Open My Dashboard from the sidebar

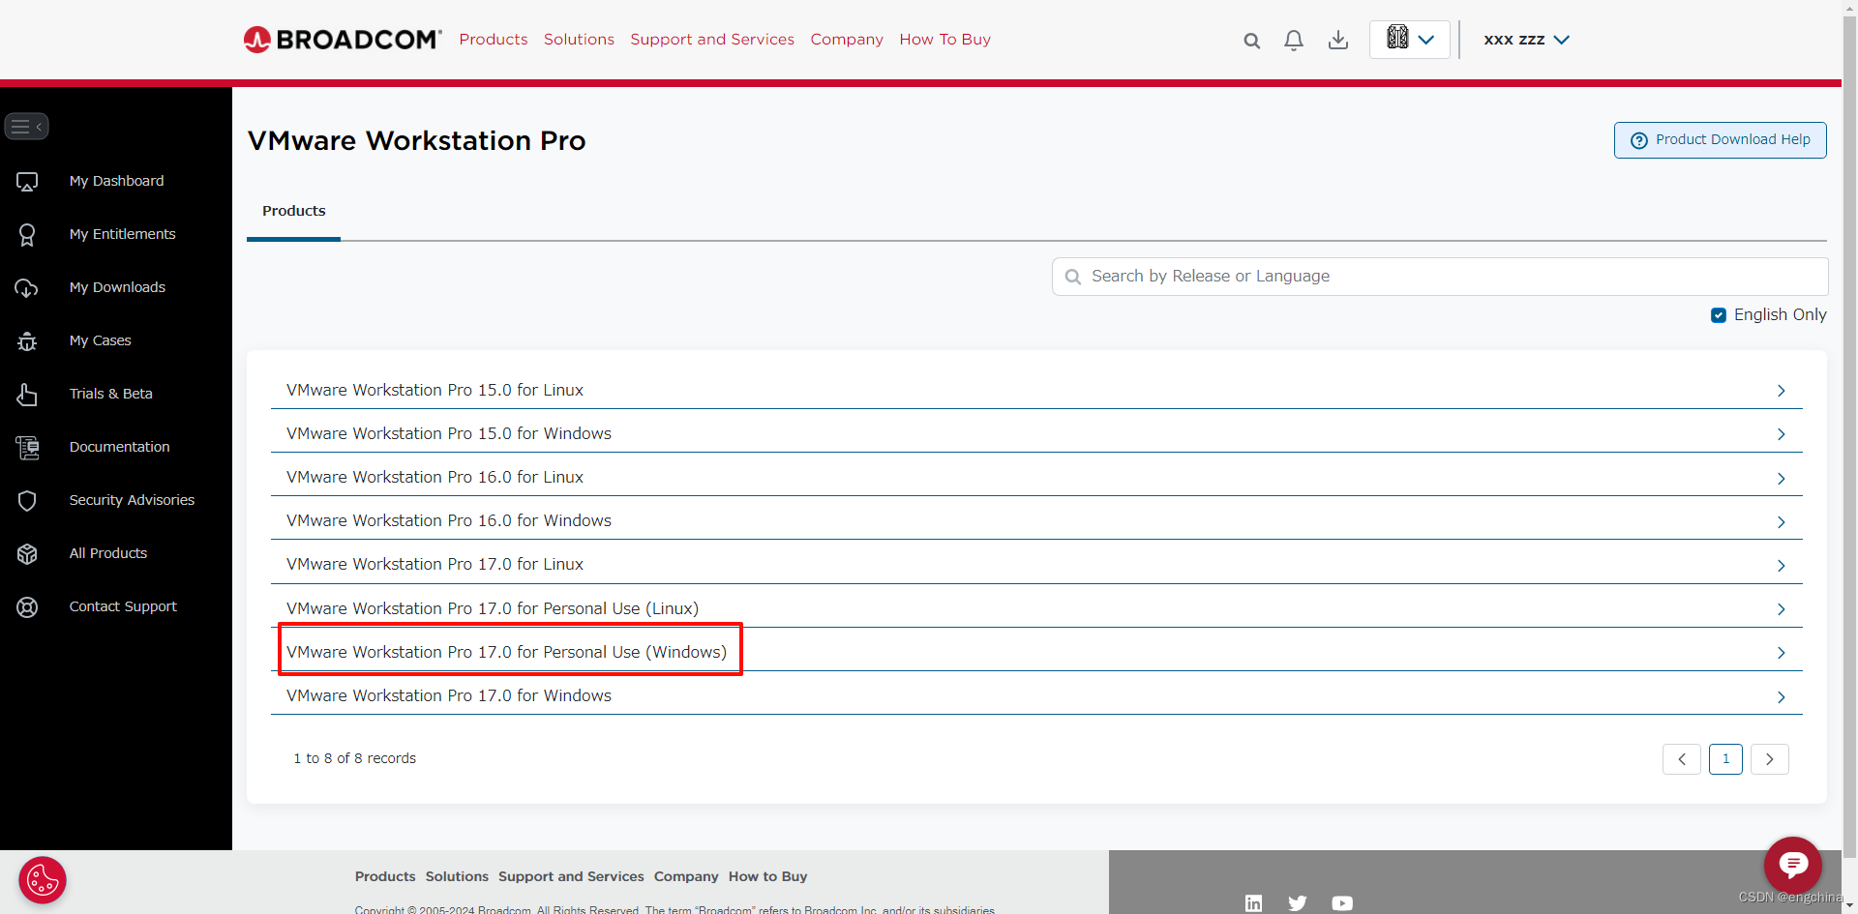tap(115, 181)
